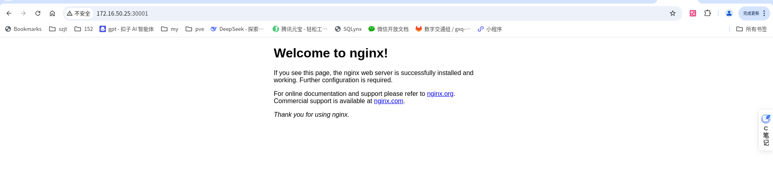Open the 腾讯元宝 bookmark

click(300, 29)
